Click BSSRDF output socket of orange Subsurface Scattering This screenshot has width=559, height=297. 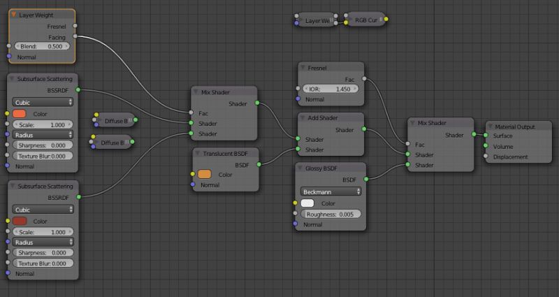[78, 90]
